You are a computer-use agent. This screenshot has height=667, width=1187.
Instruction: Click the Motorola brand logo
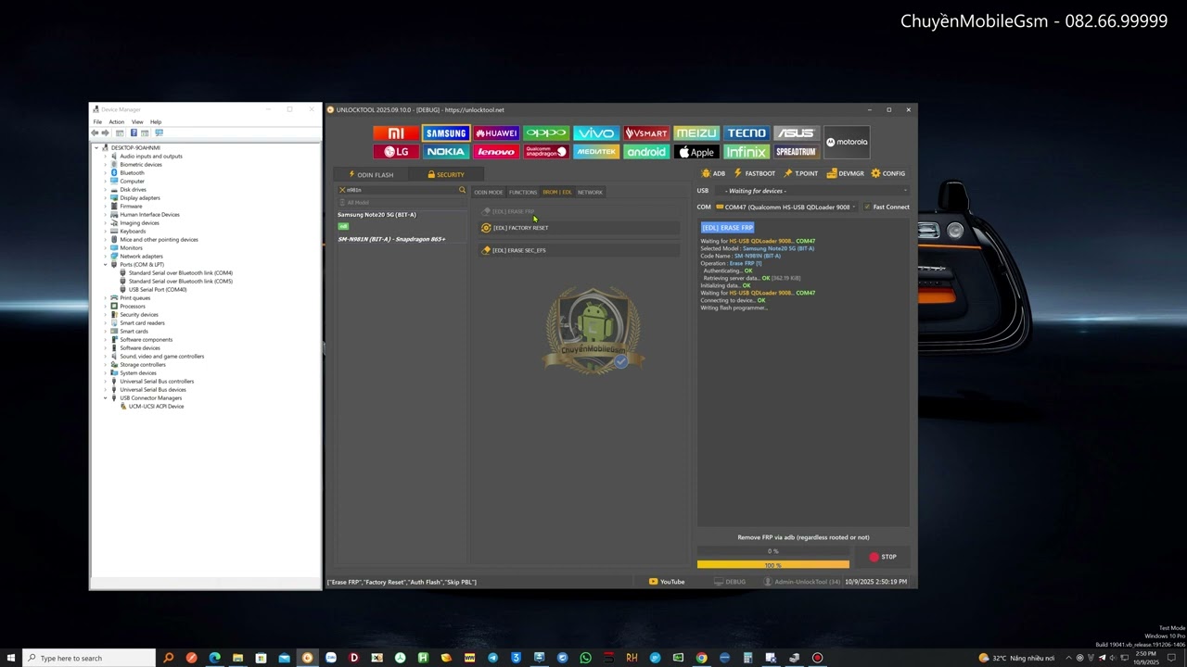pos(847,142)
